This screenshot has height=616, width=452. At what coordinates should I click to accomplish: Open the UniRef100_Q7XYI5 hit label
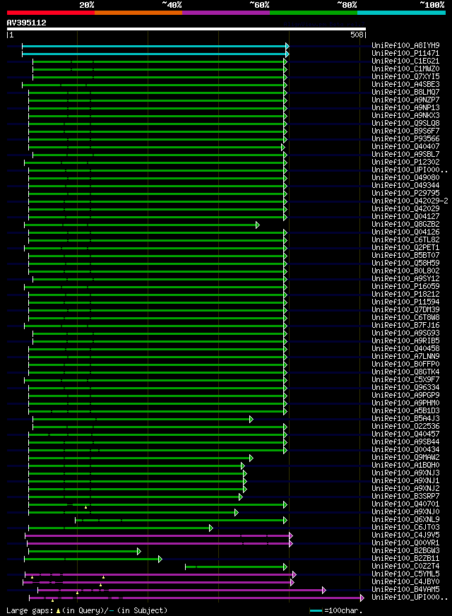pos(405,76)
